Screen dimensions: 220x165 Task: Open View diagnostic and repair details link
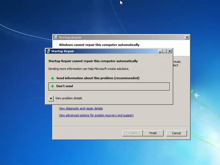click(x=81, y=108)
